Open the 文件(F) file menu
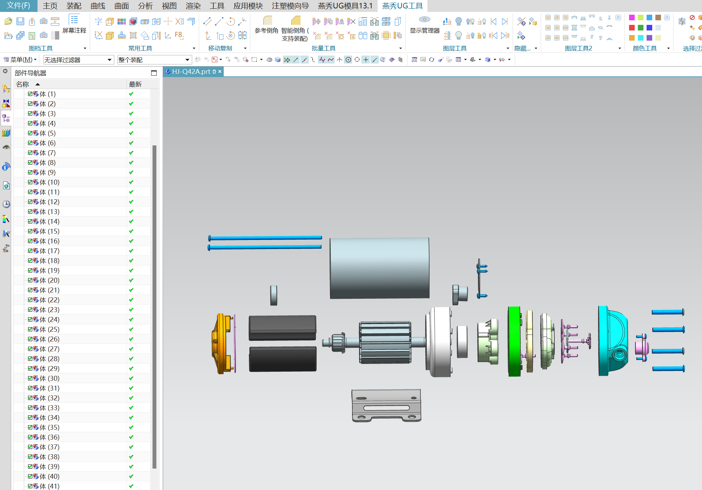Image resolution: width=702 pixels, height=490 pixels. (18, 6)
